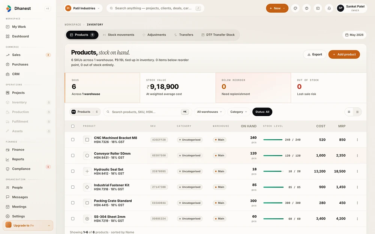Click the Status: All filter button
The image size is (375, 234).
click(x=262, y=112)
